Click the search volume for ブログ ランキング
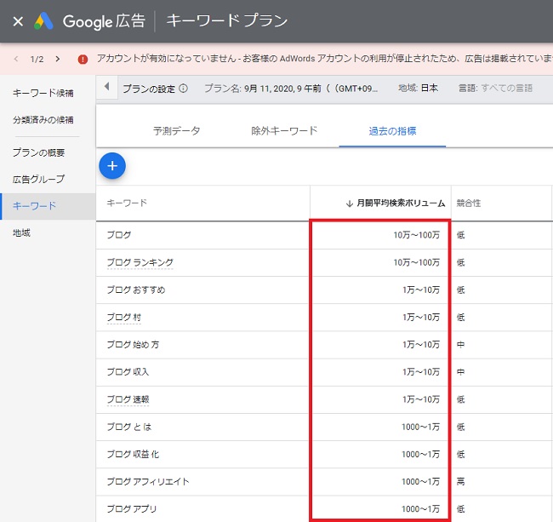The height and width of the screenshot is (522, 553). pyautogui.click(x=417, y=262)
